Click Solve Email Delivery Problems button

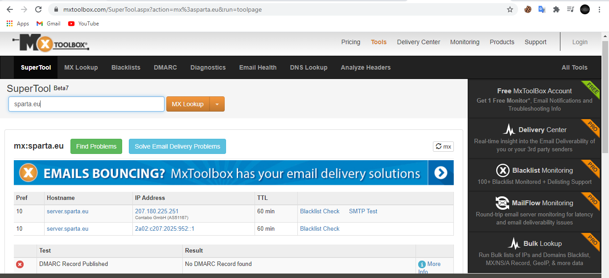[177, 146]
